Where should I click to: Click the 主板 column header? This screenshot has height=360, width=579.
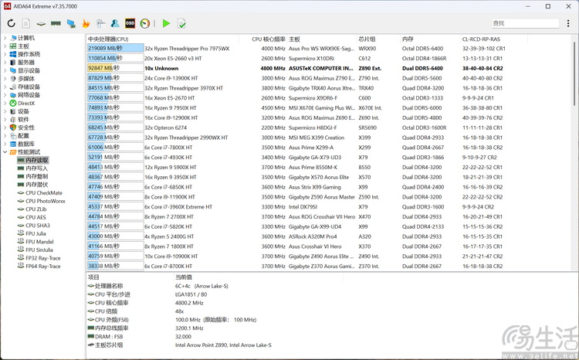294,39
